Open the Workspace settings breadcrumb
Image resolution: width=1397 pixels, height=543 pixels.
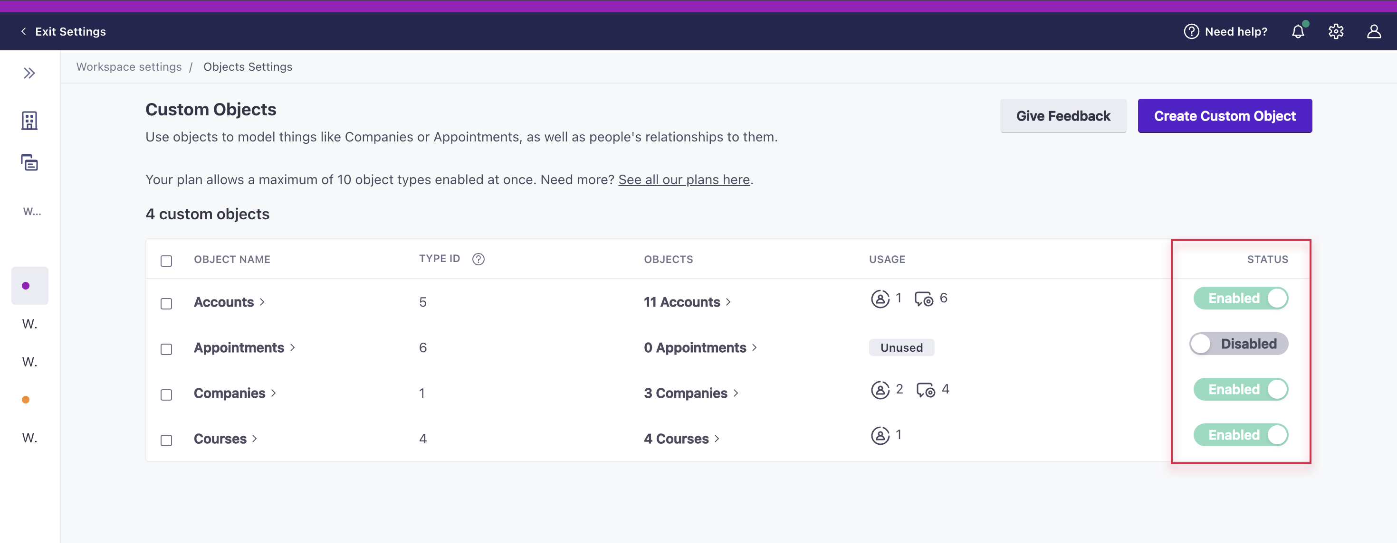(x=128, y=66)
